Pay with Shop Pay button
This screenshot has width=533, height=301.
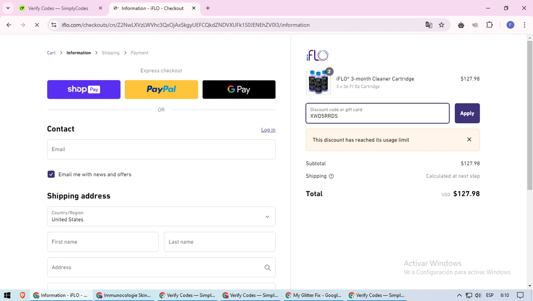[x=84, y=89]
